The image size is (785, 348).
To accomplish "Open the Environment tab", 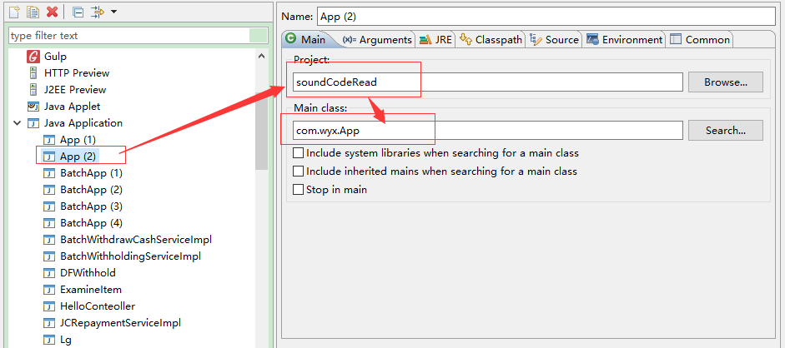I will point(625,39).
